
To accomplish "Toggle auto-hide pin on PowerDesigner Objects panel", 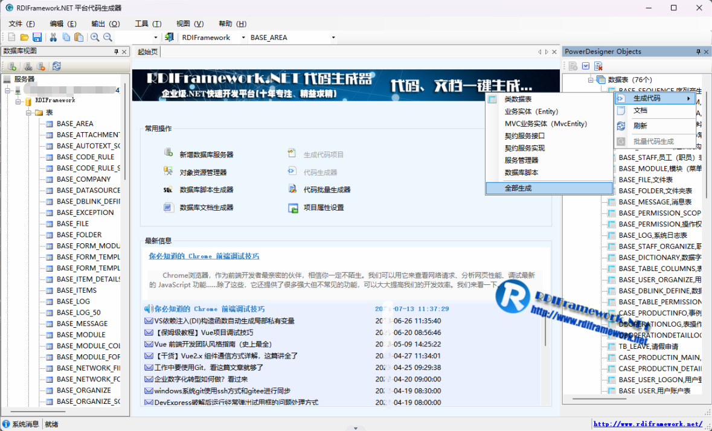I will pyautogui.click(x=698, y=52).
